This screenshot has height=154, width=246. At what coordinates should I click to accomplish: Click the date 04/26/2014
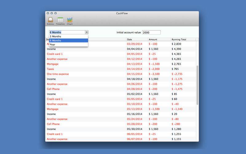point(134,84)
